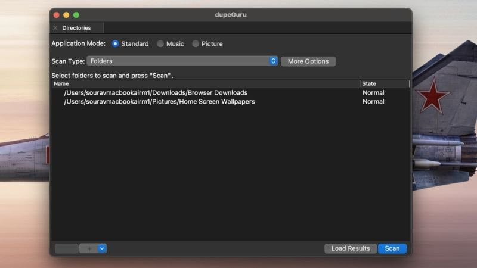Minimize dupeGuru with the yellow button
Image resolution: width=477 pixels, height=268 pixels.
coord(66,15)
